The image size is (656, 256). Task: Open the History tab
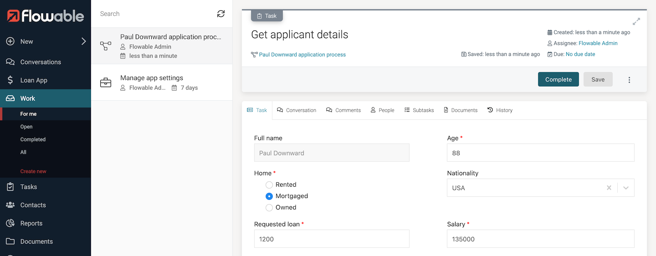tap(500, 110)
